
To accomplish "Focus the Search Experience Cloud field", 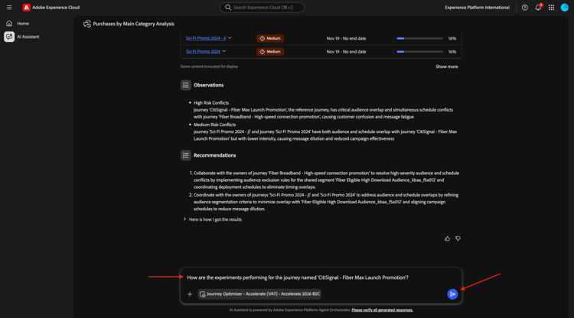I will [x=262, y=8].
